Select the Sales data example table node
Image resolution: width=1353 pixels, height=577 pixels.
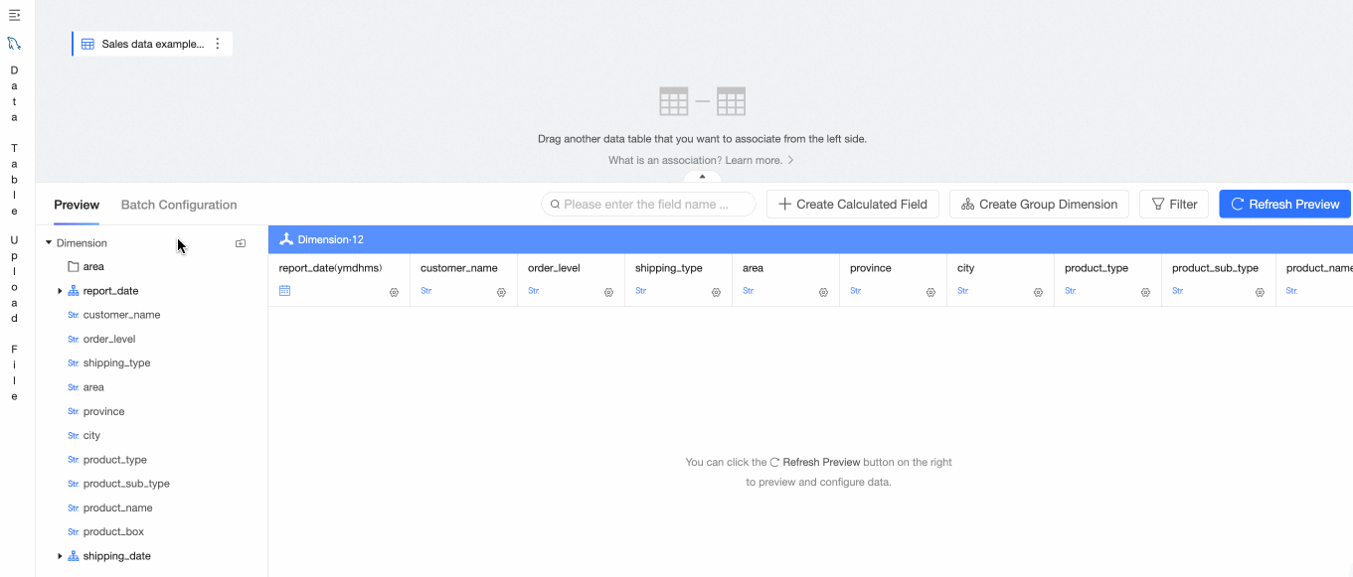152,44
